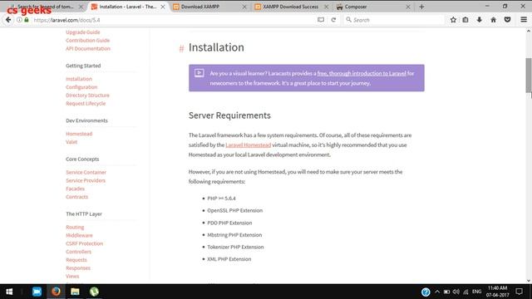
Task: Open the Responses sidebar link
Action: pyautogui.click(x=78, y=267)
